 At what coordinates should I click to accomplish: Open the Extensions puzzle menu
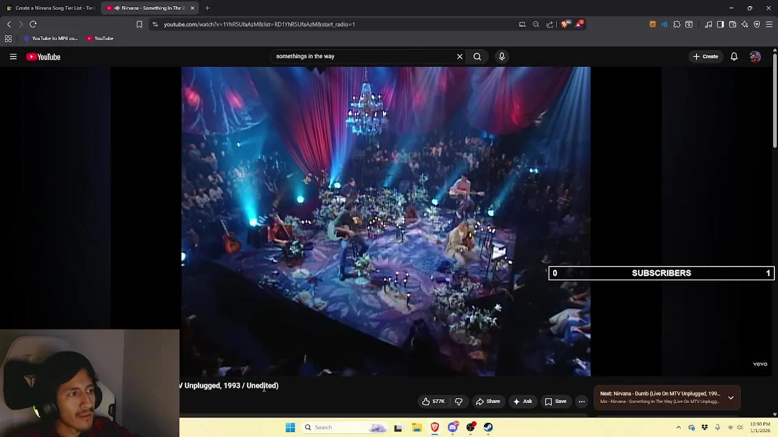point(676,24)
